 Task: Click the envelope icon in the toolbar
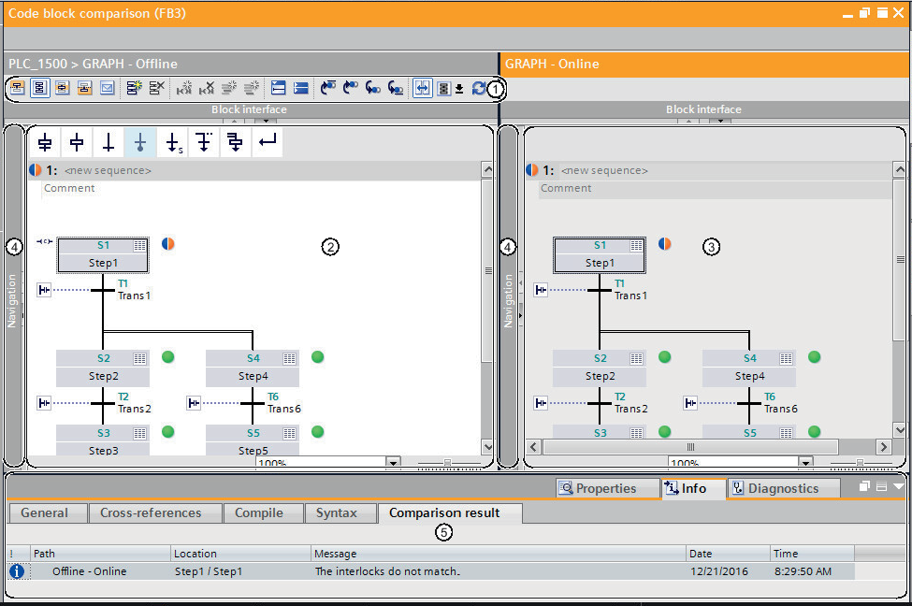click(x=107, y=88)
